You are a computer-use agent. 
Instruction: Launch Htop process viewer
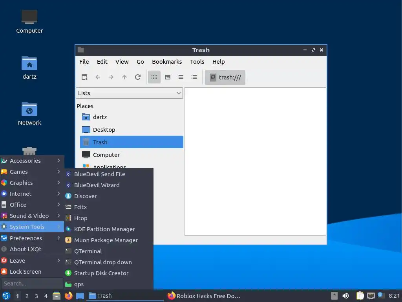pos(109,218)
